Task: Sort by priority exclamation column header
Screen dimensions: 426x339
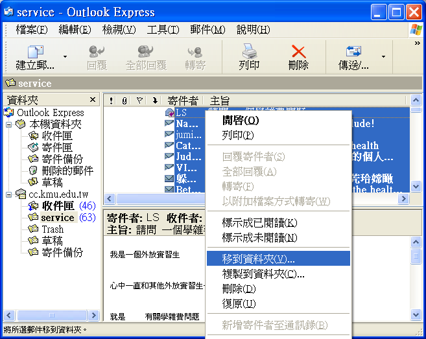Action: point(111,100)
